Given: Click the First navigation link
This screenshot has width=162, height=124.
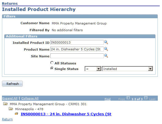Looking at the screenshot, I should click(121, 99).
